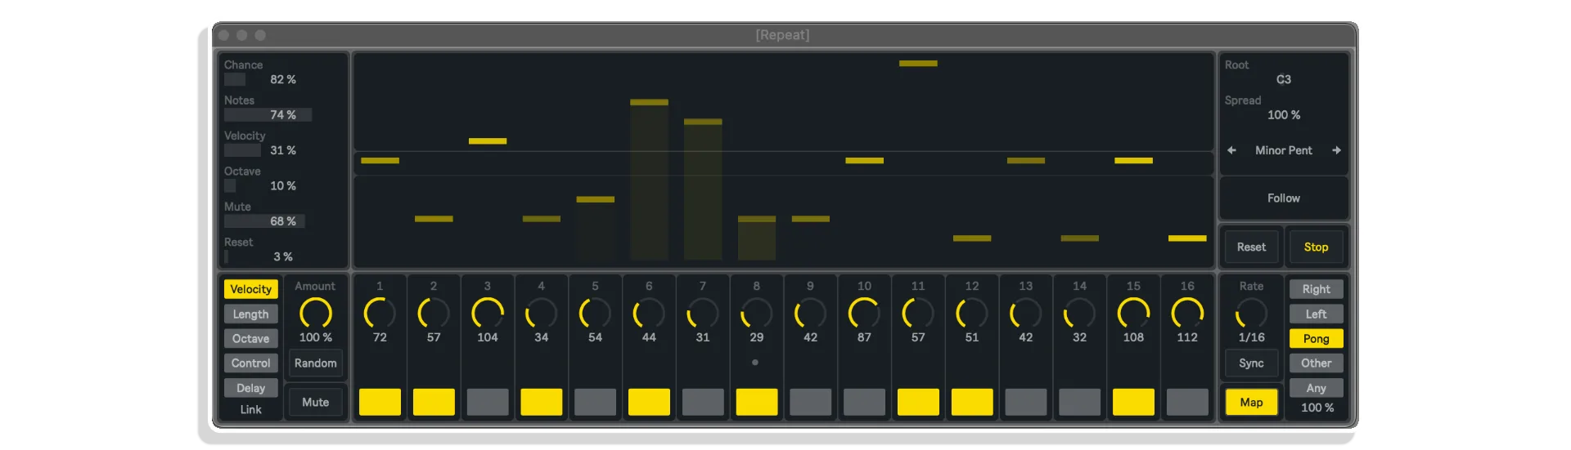1571x450 pixels.
Task: Click the left arrow beside Minor Pent
Action: 1231,150
